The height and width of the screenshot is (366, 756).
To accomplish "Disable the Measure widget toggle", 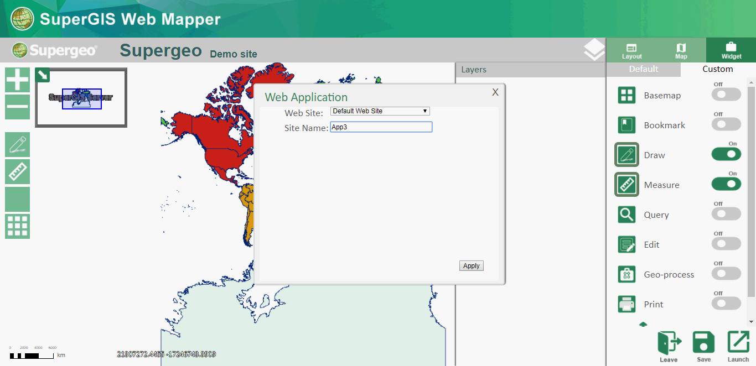I will click(x=726, y=184).
